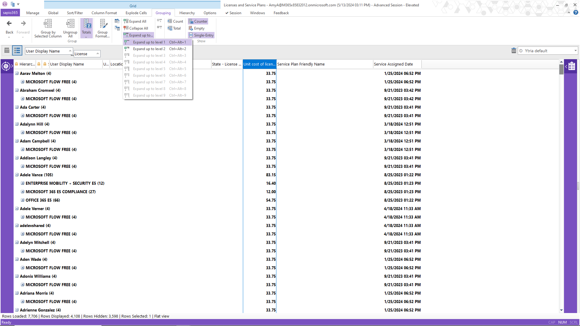Select Expand up to level 2
Viewport: 580px width, 326px height.
tap(158, 49)
